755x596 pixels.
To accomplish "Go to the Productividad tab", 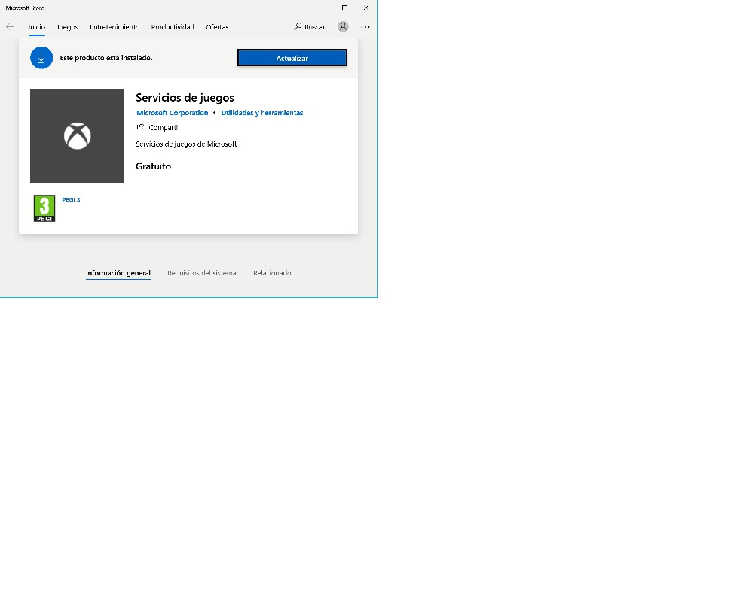I will tap(173, 27).
